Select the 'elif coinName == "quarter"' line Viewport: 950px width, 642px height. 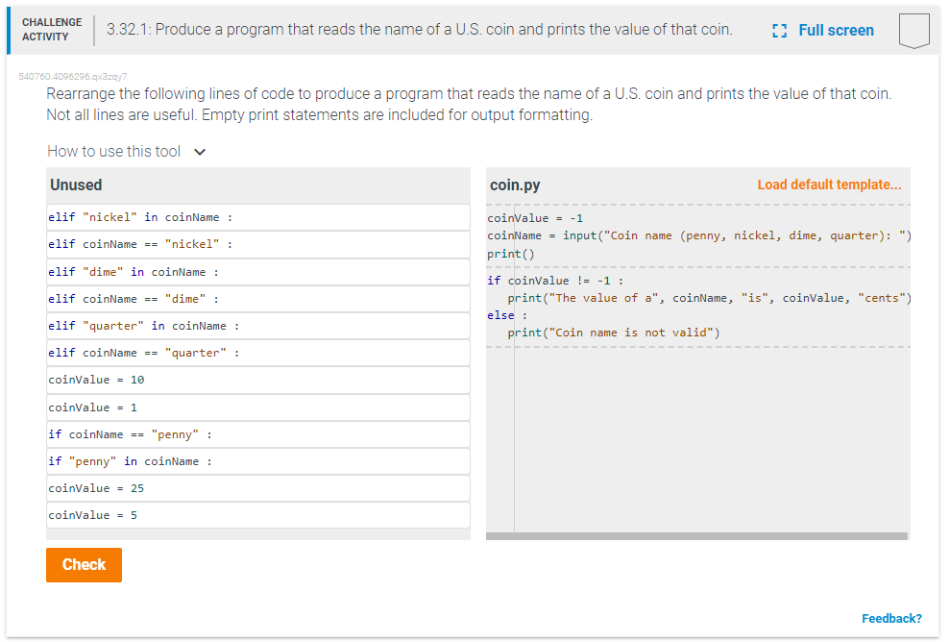click(x=257, y=352)
